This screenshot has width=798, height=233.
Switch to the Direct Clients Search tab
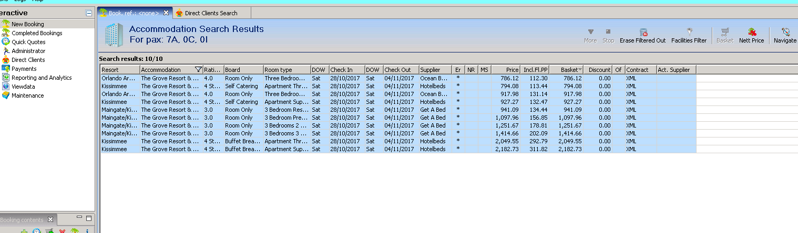coord(211,13)
